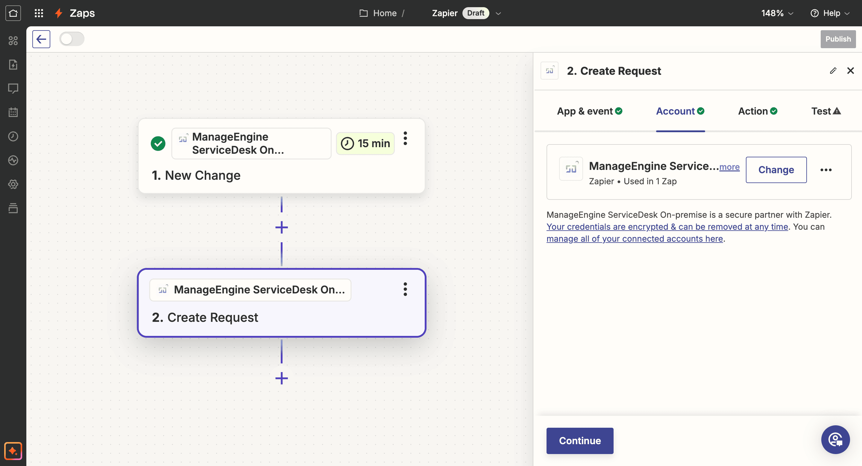Rename step using the pencil icon
This screenshot has height=466, width=862.
[833, 71]
